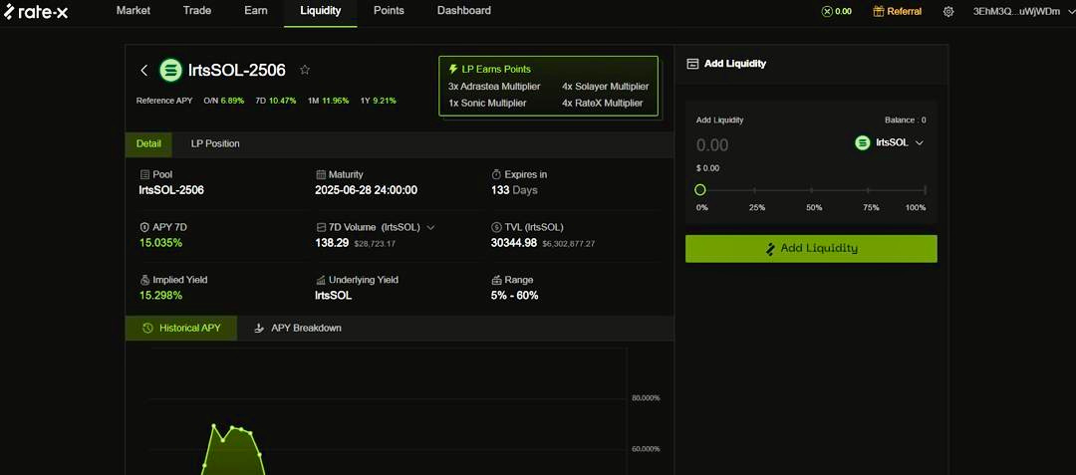Open the Dashboard menu
1076x475 pixels.
(464, 11)
